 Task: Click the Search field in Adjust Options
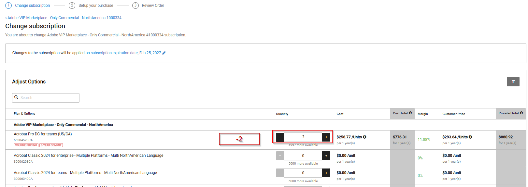[49, 98]
